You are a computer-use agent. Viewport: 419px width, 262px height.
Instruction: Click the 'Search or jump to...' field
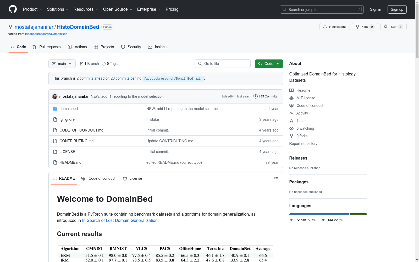(x=322, y=9)
